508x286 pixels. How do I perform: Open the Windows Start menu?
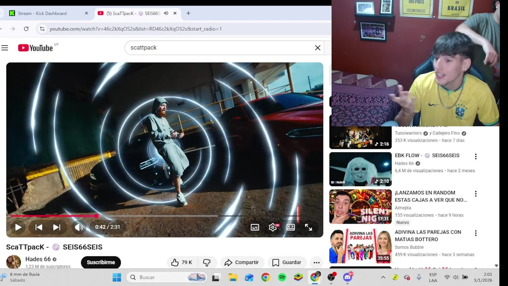point(117,277)
